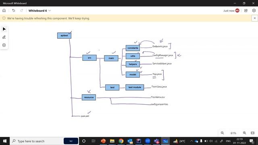This screenshot has height=145, width=258.
Task: Dismiss the trouble refreshing notification
Action: 254,18
